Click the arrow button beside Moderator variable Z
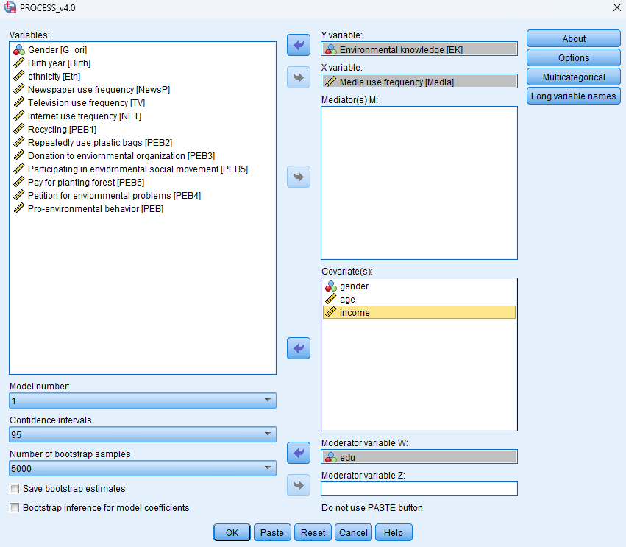Viewport: 626px width, 547px height. [298, 484]
